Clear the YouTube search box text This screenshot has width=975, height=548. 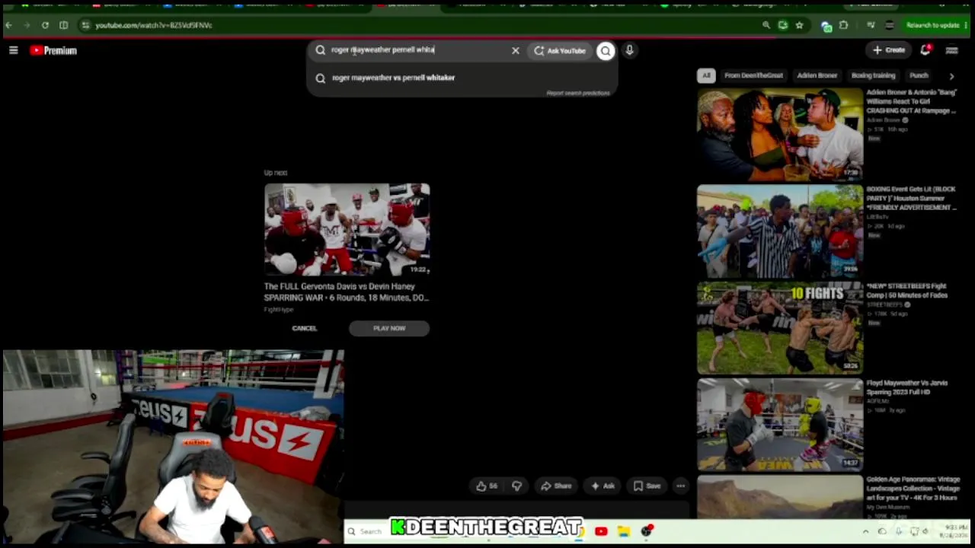516,50
